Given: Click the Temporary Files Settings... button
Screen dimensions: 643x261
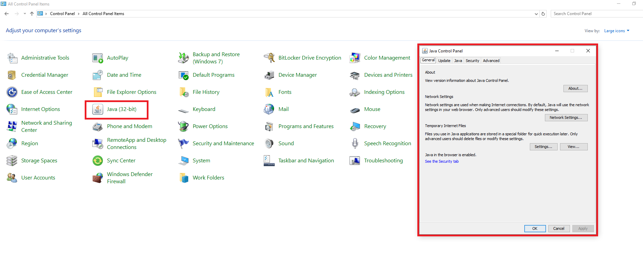Looking at the screenshot, I should tap(543, 147).
